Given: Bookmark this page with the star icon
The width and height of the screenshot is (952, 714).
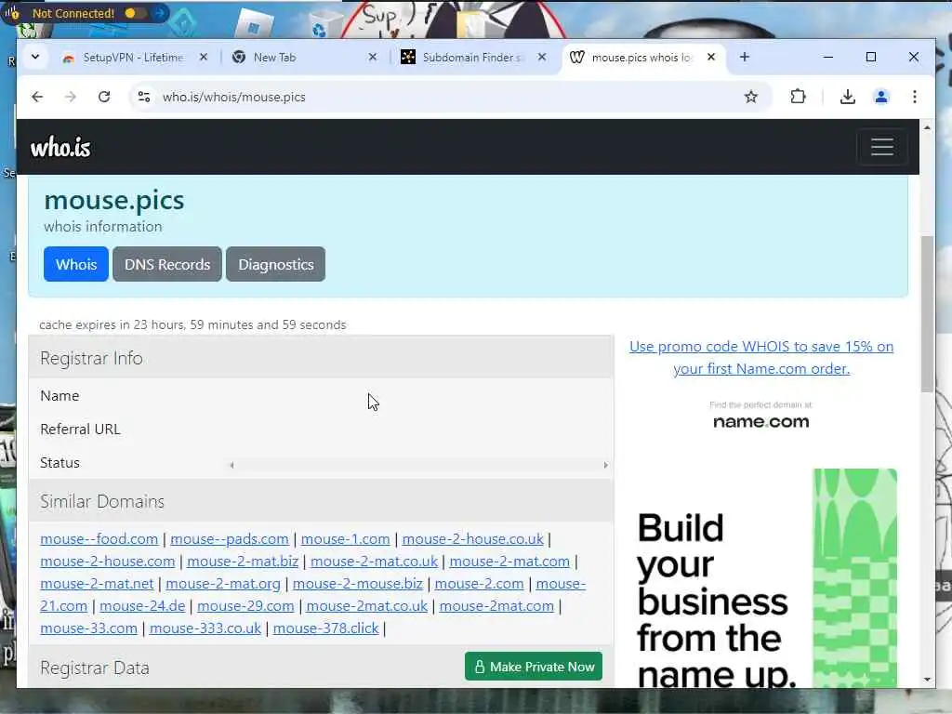Looking at the screenshot, I should [751, 97].
